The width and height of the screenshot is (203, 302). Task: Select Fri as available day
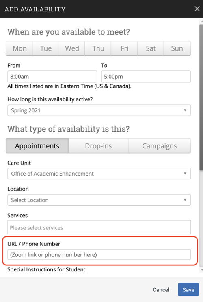click(124, 48)
